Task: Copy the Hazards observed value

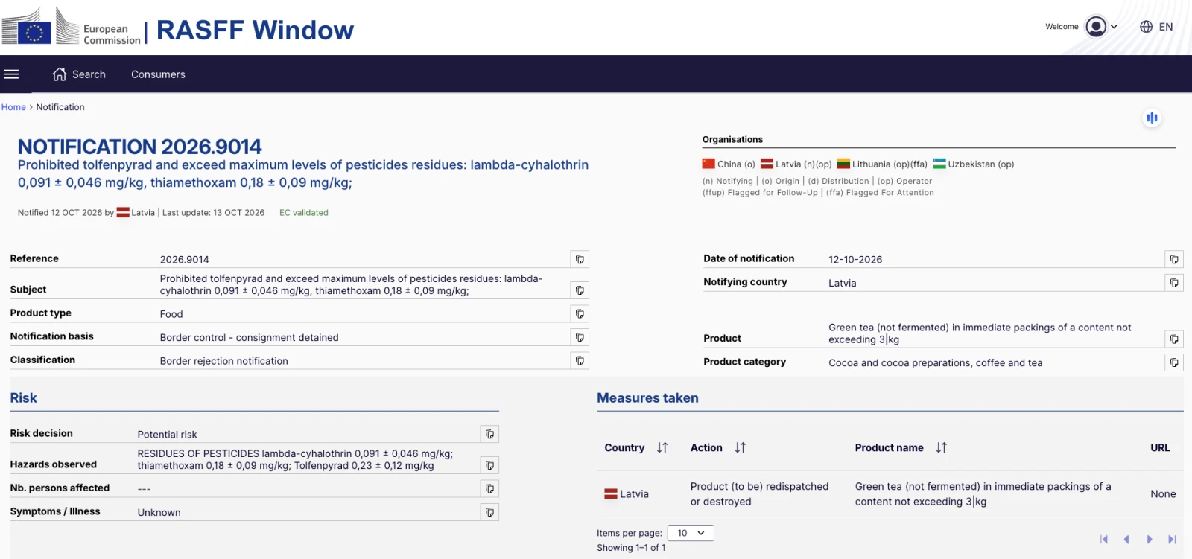Action: tap(489, 465)
